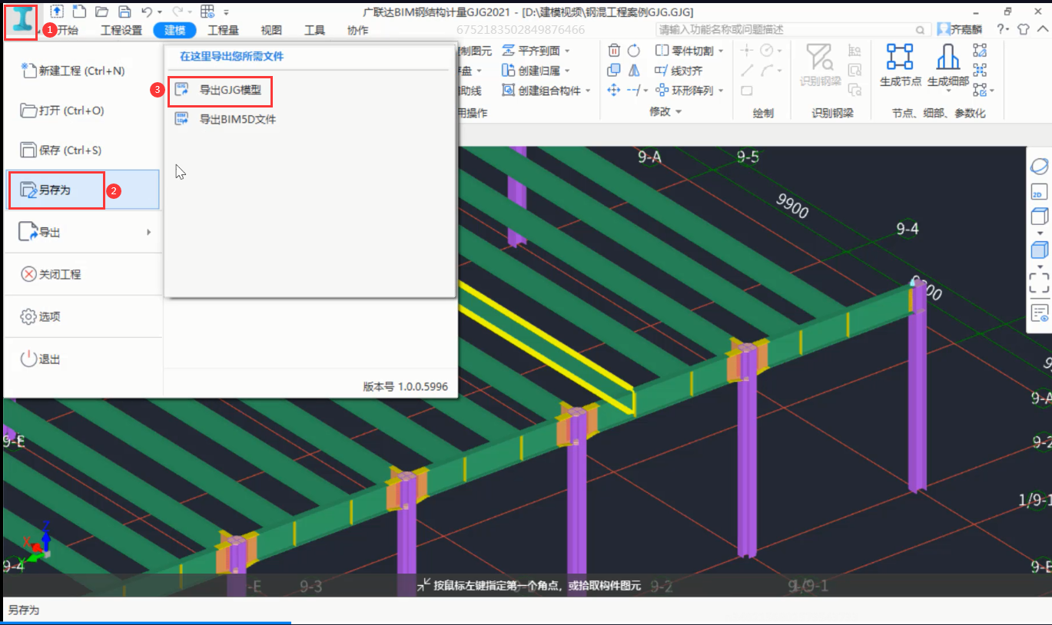1052x625 pixels.
Task: Choose 保存 (Ctrl+S) in file menu
Action: [83, 150]
